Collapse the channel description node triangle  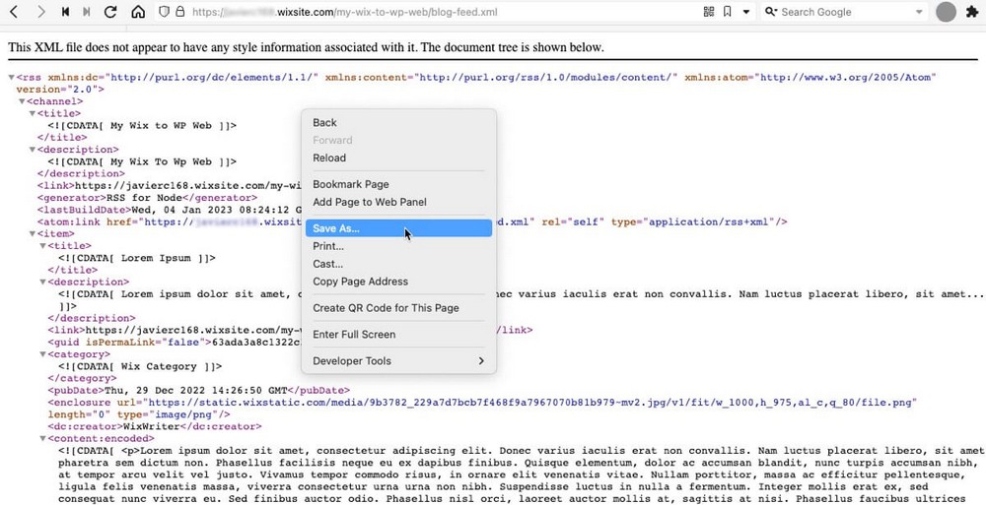pos(33,150)
